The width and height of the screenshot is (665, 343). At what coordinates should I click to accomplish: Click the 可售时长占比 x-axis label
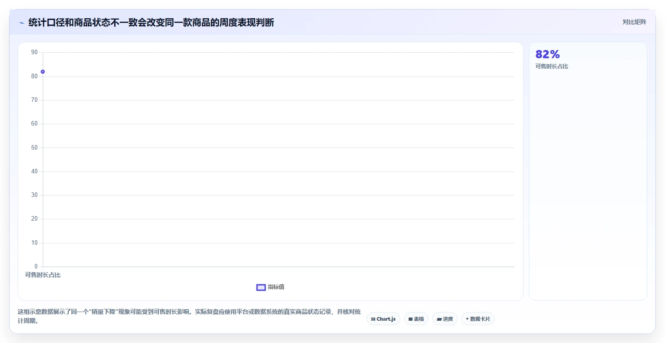pyautogui.click(x=43, y=275)
